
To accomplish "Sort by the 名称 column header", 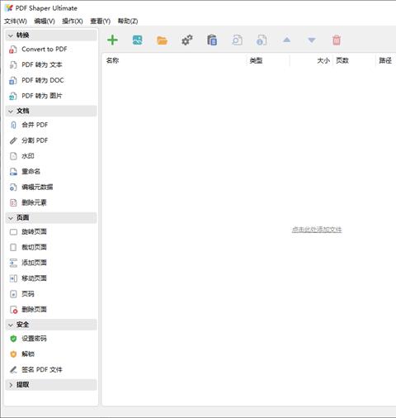I will tap(112, 60).
